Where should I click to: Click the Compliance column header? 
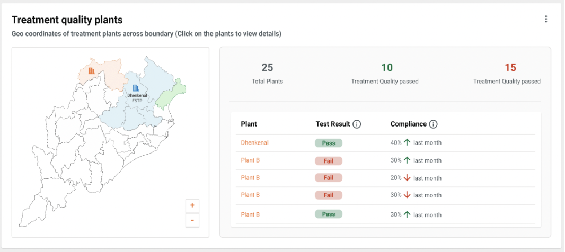[408, 124]
